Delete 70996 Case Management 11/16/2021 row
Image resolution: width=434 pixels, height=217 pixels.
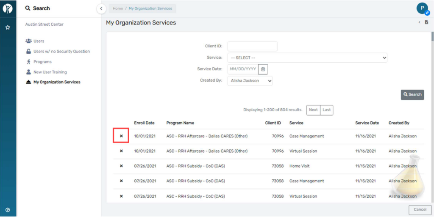(x=121, y=136)
